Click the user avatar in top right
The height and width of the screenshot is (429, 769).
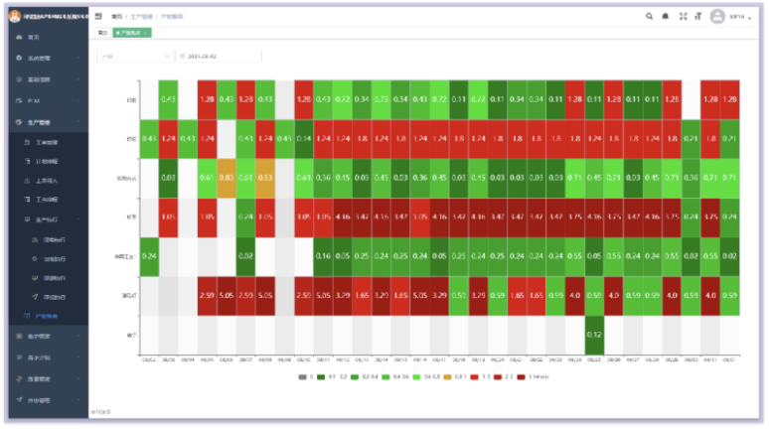point(717,16)
